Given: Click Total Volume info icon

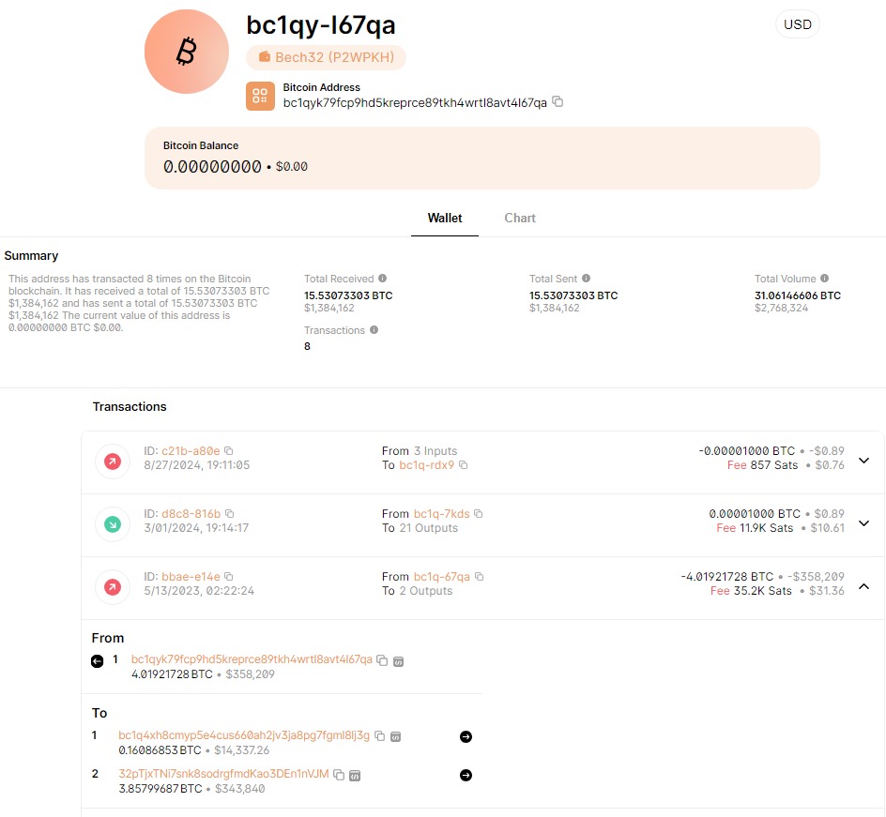Looking at the screenshot, I should tap(824, 278).
